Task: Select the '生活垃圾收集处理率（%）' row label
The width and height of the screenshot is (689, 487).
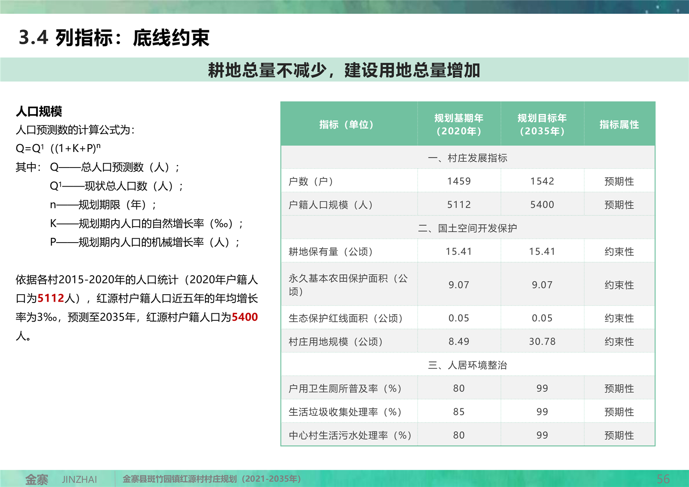Action: click(x=345, y=412)
